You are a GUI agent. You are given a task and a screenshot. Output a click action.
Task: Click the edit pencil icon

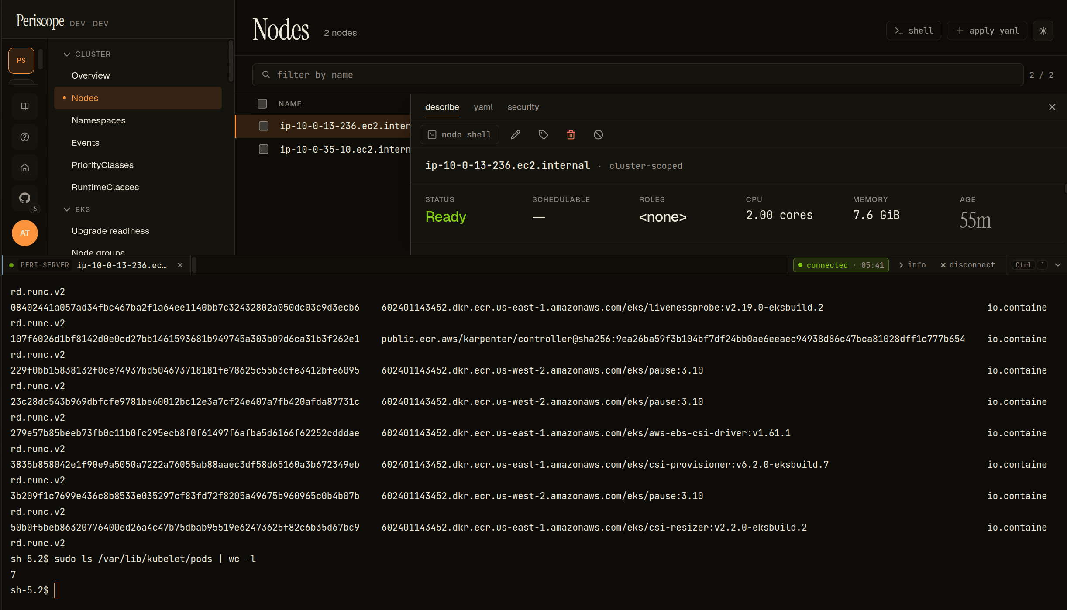[x=516, y=135]
